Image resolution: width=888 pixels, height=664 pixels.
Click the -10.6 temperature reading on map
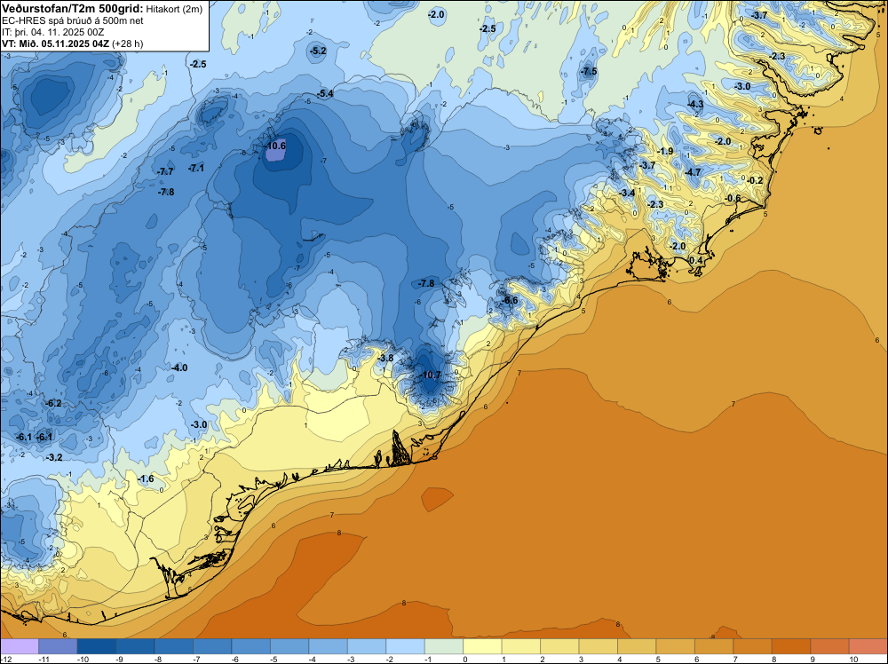click(x=275, y=146)
